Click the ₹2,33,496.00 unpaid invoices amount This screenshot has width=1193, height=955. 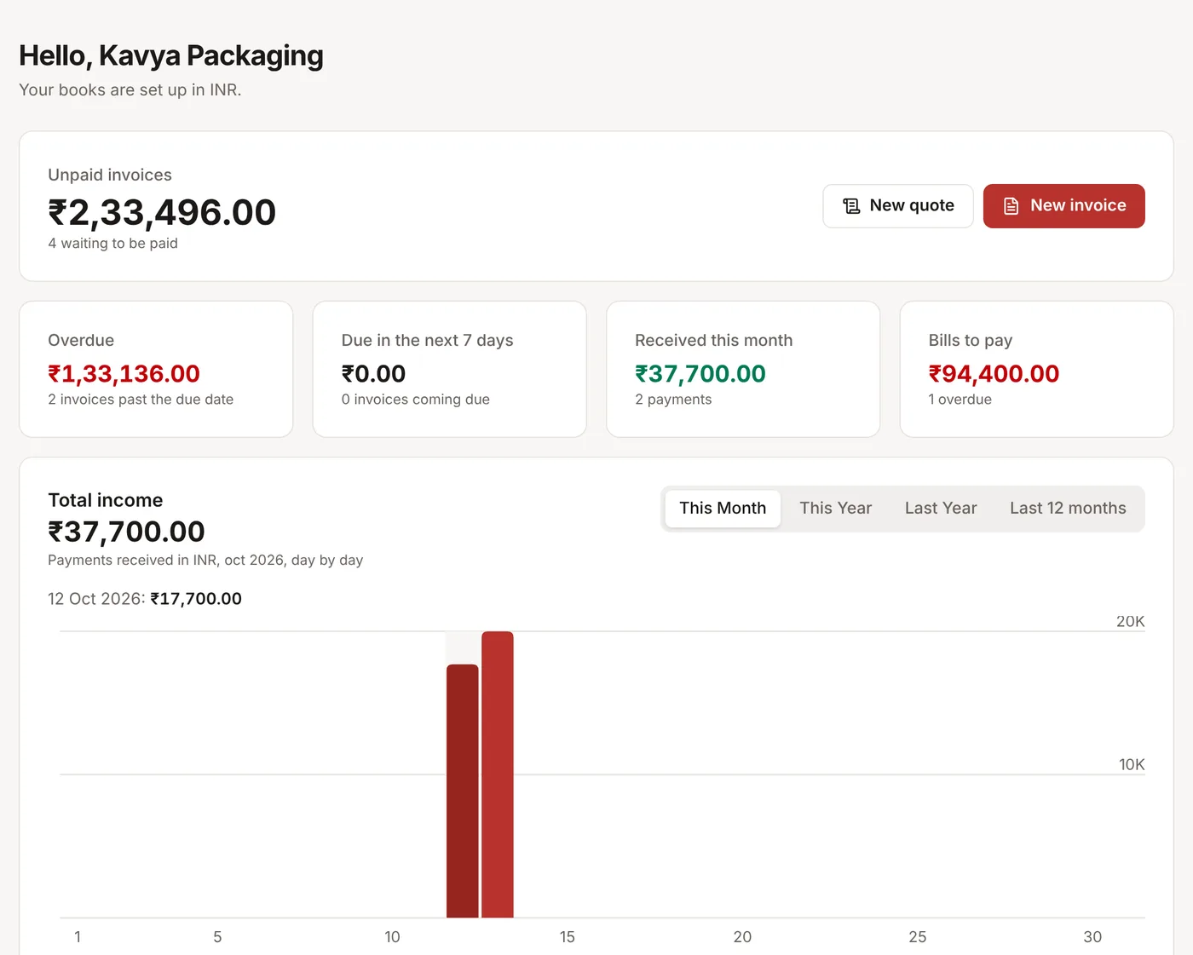click(162, 213)
